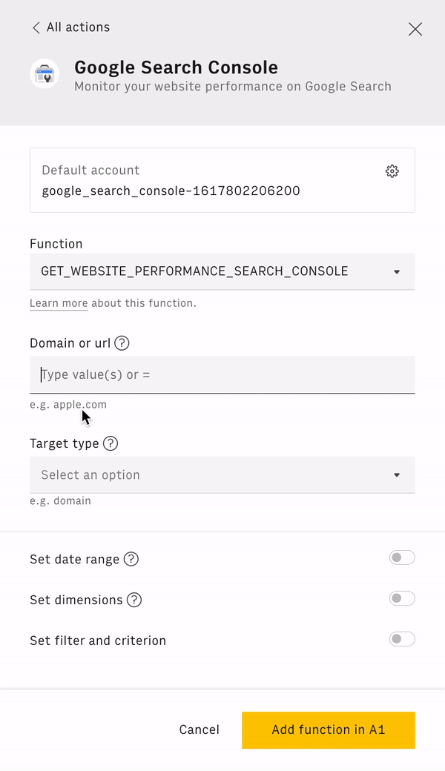Click the Cancel button
Viewport: 445px width, 771px height.
point(200,730)
